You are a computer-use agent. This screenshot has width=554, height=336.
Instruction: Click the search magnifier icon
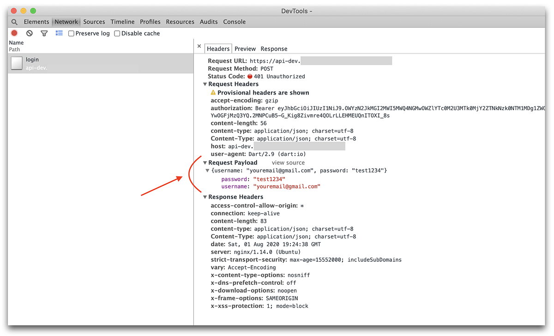click(x=14, y=22)
